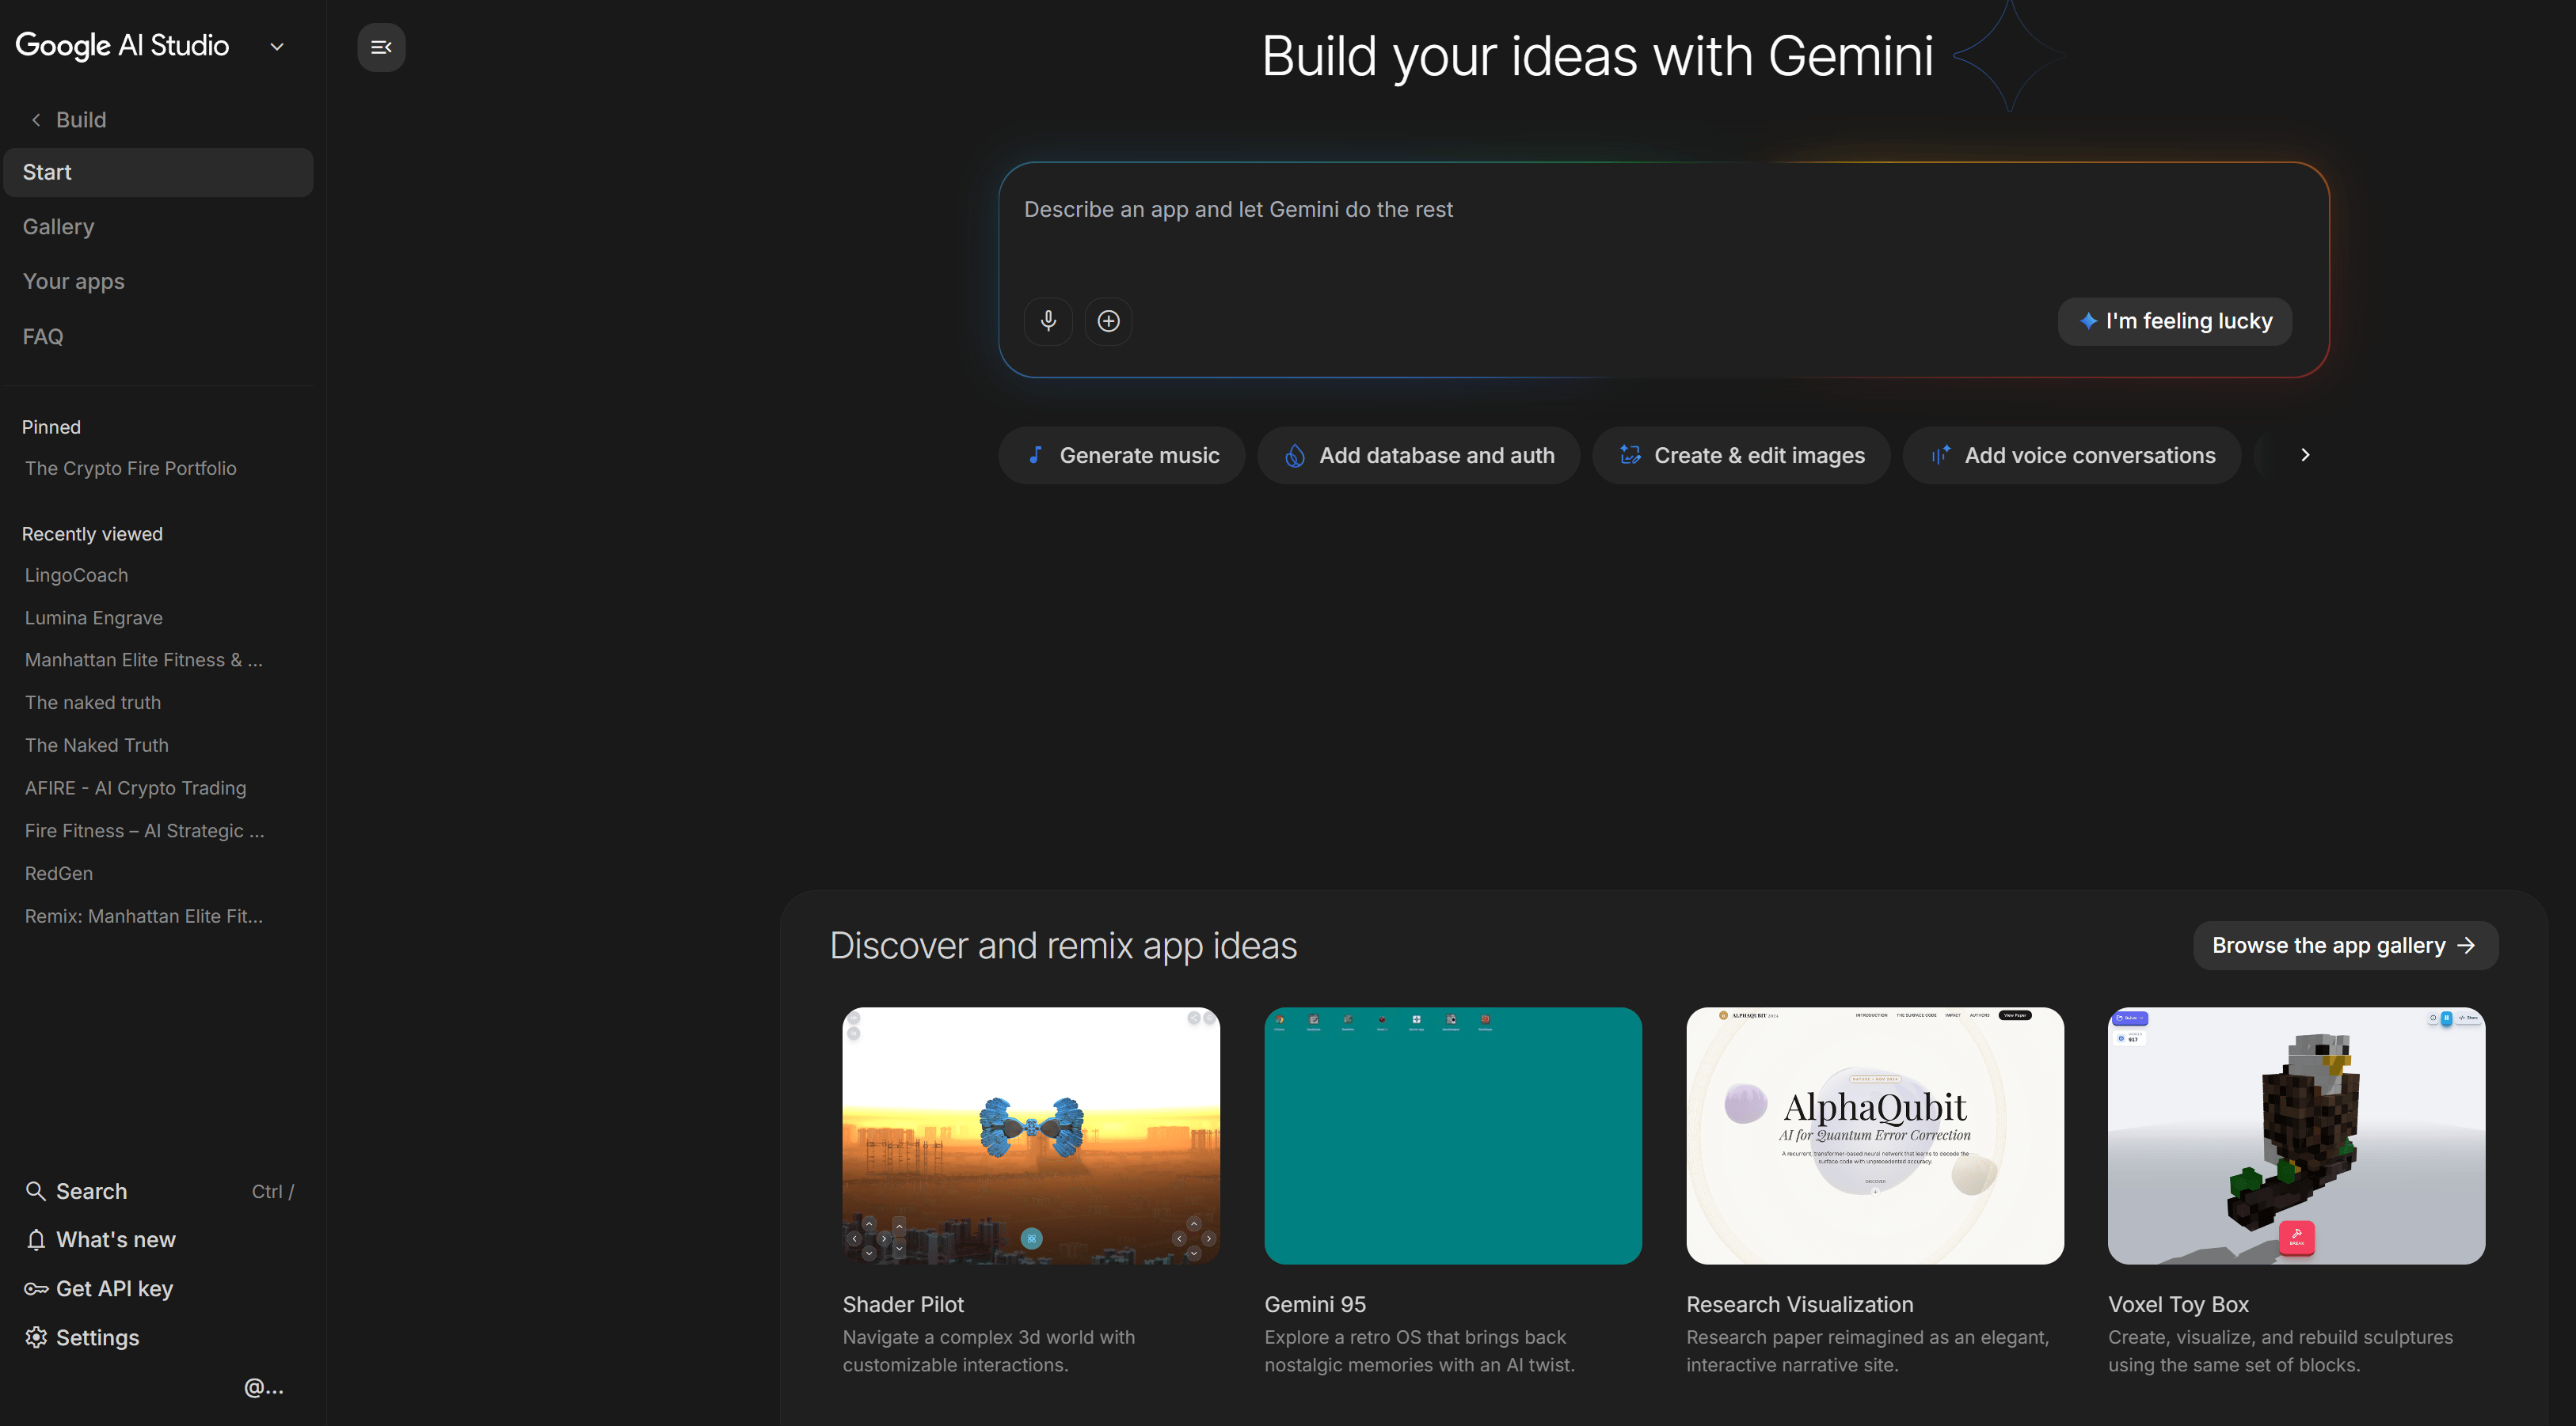Expand the Google AI Studio dropdown chevron
Viewport: 2576px width, 1426px height.
[x=277, y=46]
